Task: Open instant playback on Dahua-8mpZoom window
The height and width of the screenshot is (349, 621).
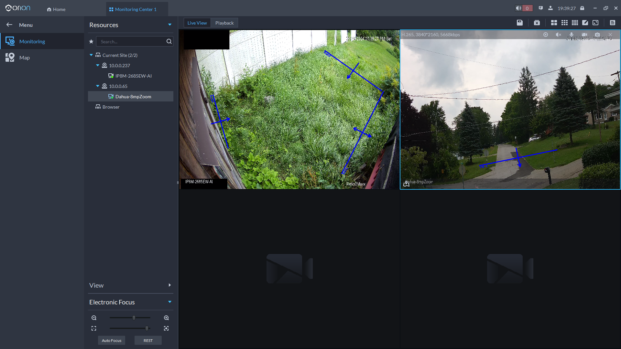Action: [x=546, y=35]
